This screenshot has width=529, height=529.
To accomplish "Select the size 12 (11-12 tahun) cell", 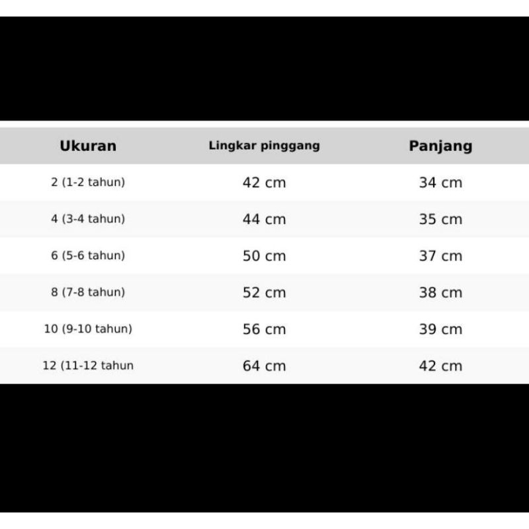I will pyautogui.click(x=88, y=365).
